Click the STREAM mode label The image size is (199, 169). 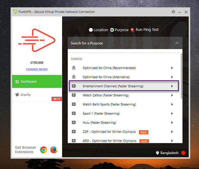(37, 63)
